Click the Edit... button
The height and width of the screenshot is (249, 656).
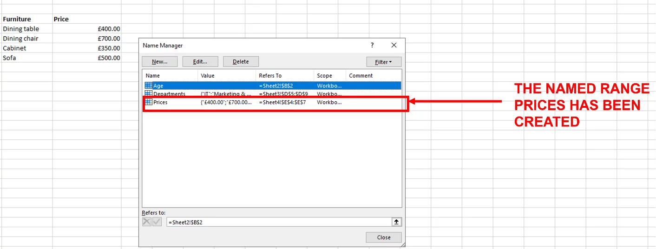pos(200,62)
